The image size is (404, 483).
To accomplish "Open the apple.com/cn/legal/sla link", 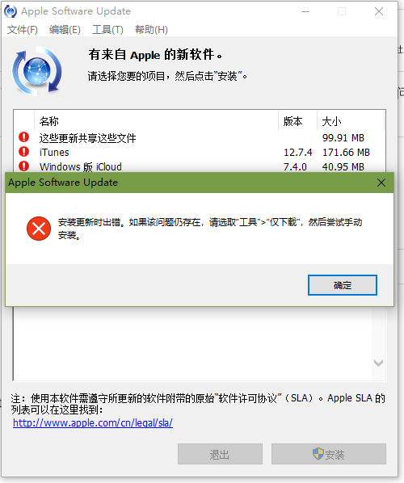I will tap(93, 423).
